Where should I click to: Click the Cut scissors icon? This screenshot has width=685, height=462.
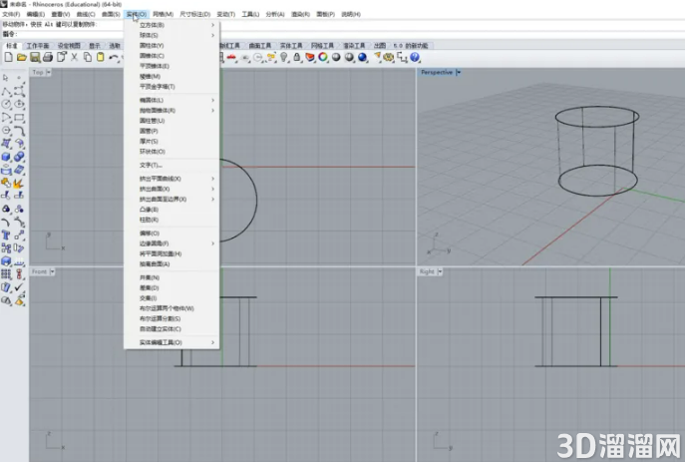(x=74, y=57)
